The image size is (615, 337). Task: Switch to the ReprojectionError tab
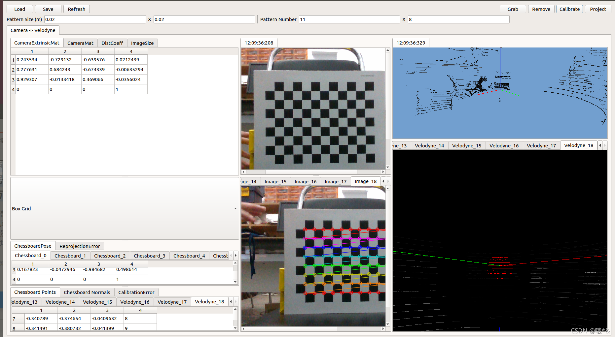(80, 246)
